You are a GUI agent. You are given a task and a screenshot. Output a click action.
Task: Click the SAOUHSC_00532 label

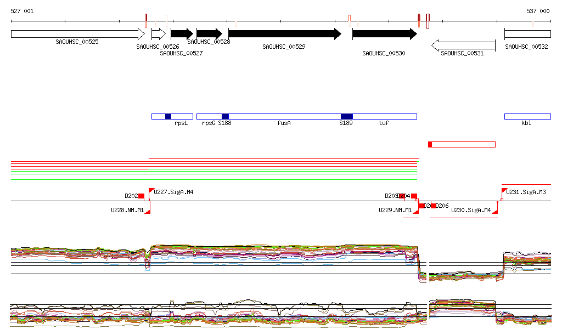point(526,47)
